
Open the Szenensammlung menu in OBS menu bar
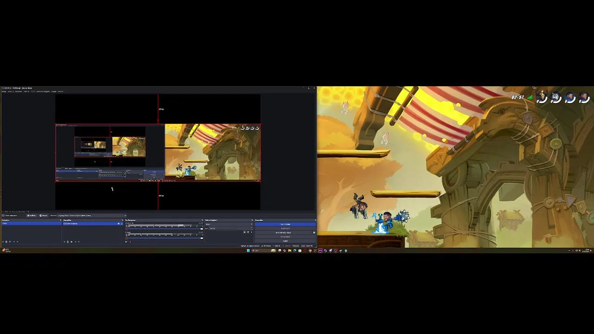pyautogui.click(x=43, y=91)
